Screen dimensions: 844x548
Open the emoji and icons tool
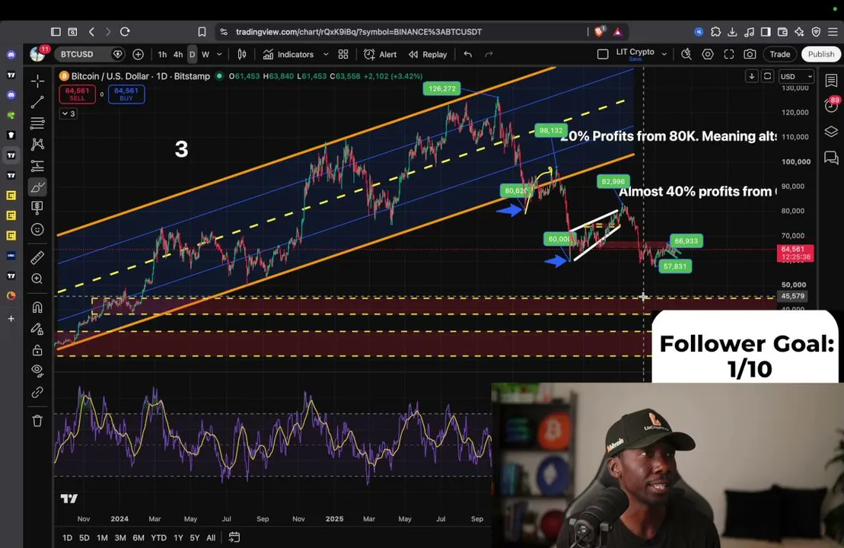coord(37,229)
